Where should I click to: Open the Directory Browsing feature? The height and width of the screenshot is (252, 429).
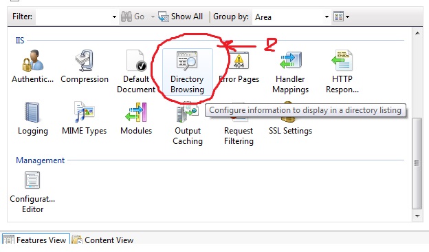(x=187, y=72)
